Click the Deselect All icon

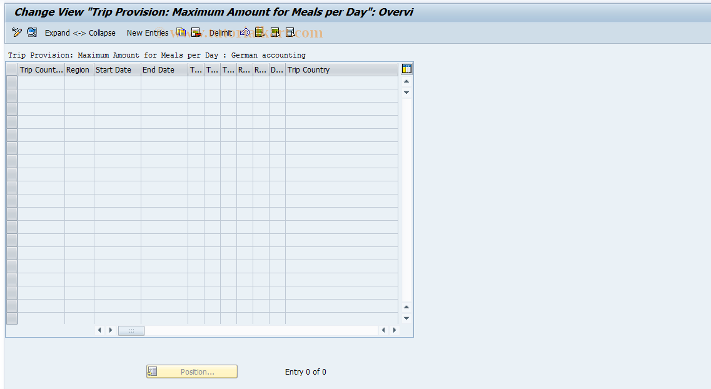(x=290, y=32)
